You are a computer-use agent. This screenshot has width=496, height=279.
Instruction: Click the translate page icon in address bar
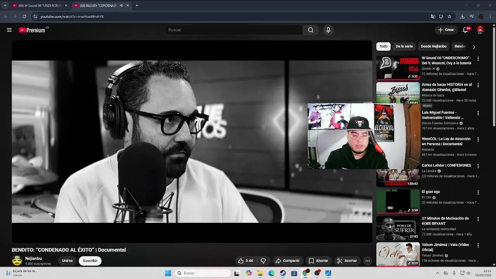[x=433, y=17]
